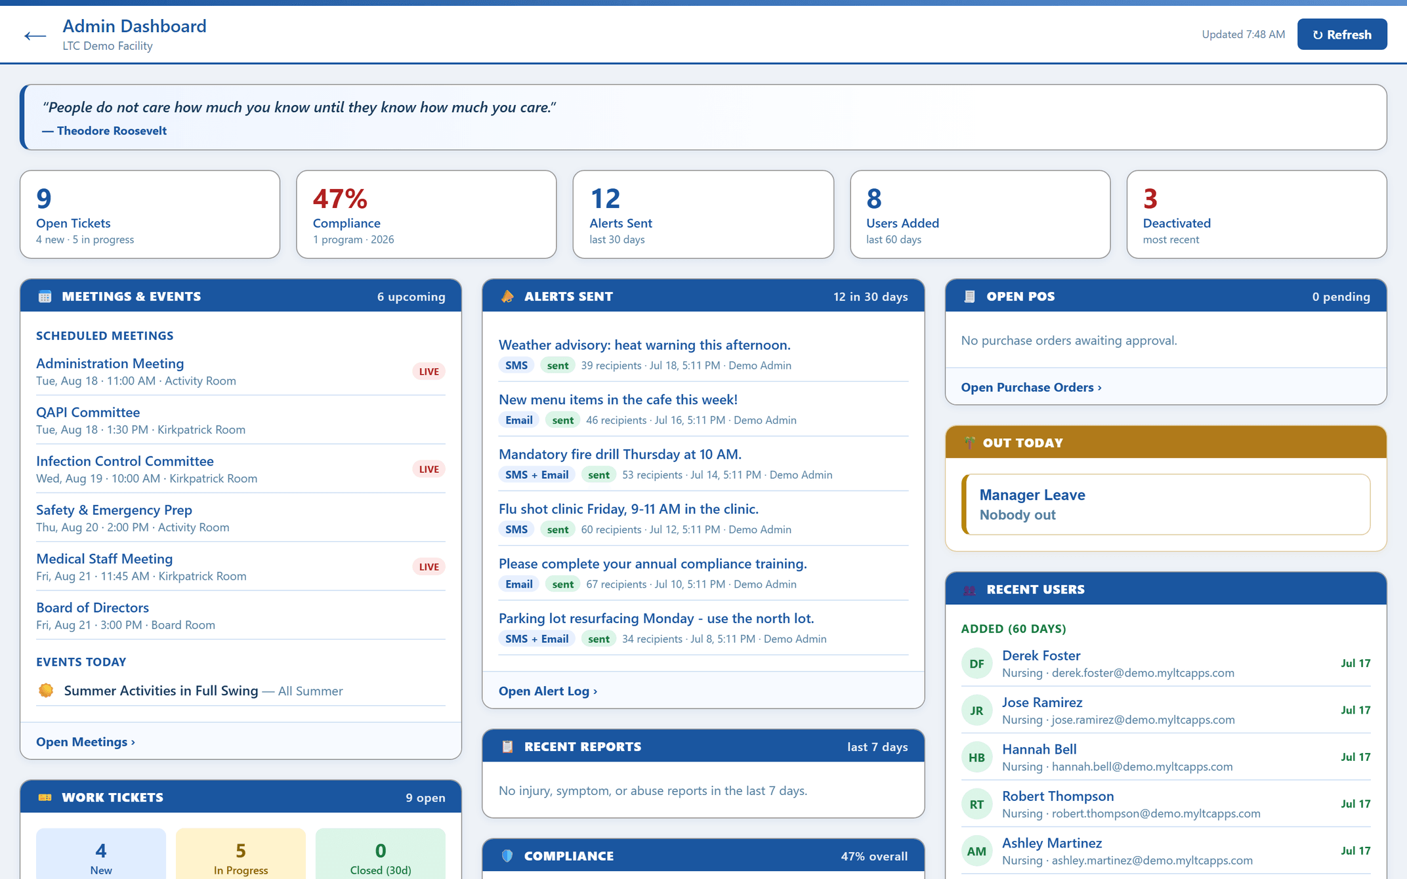Open Jose Ramirez's user entry
Screen dimensions: 1407x879
click(x=1166, y=710)
